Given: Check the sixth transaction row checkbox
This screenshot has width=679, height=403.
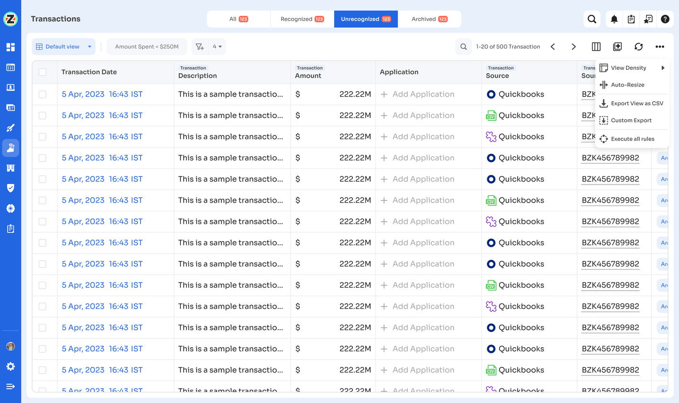Looking at the screenshot, I should point(43,200).
